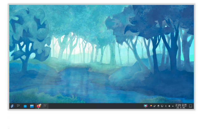Open the calendar from the 2:29 clock

click(x=181, y=105)
